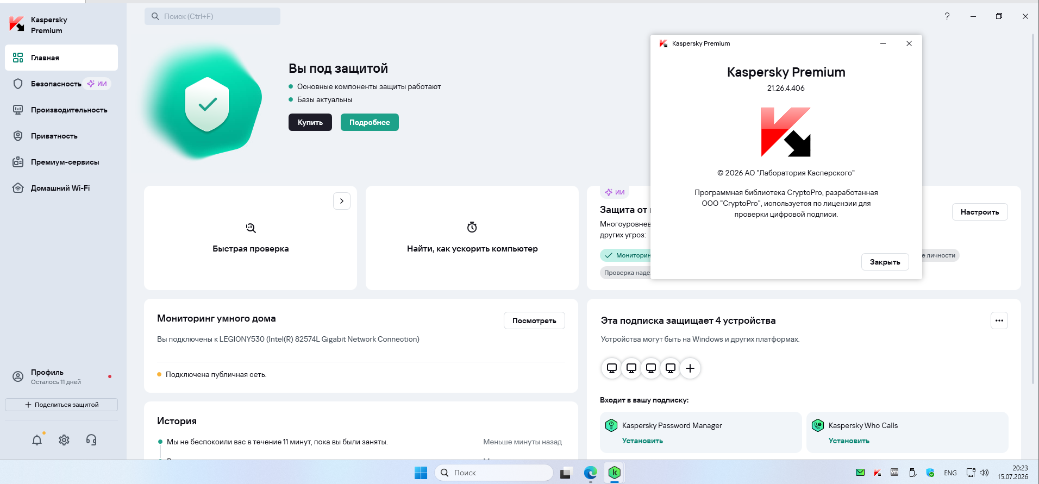Image resolution: width=1039 pixels, height=484 pixels.
Task: Click the safely remove USB tray icon
Action: pyautogui.click(x=912, y=473)
